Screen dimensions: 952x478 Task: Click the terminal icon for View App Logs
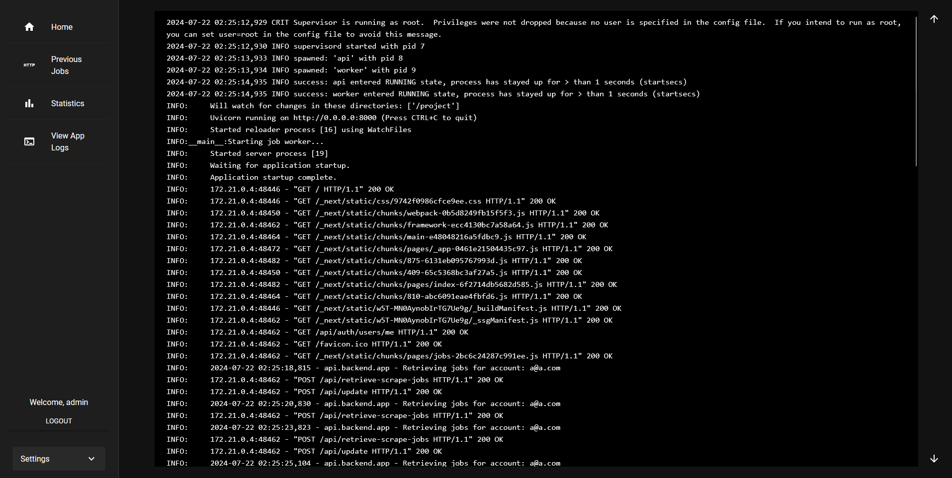(29, 141)
